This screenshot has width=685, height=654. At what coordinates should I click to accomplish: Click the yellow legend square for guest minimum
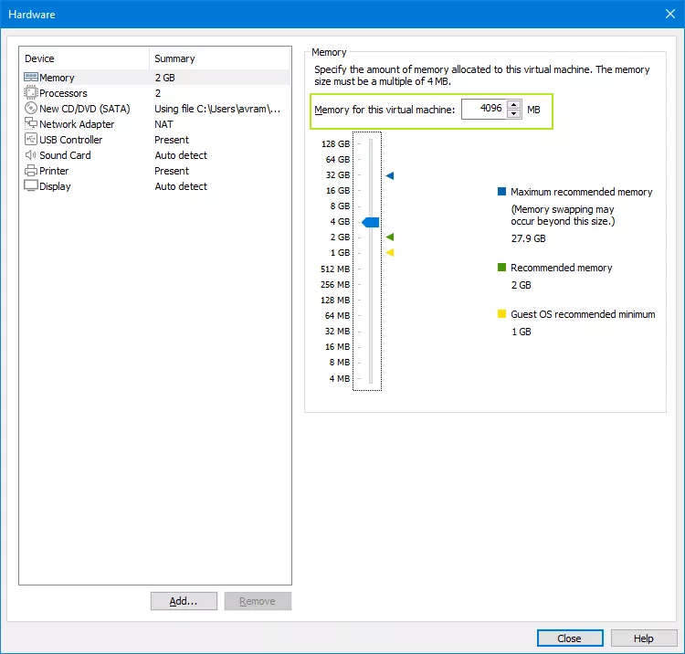(501, 313)
